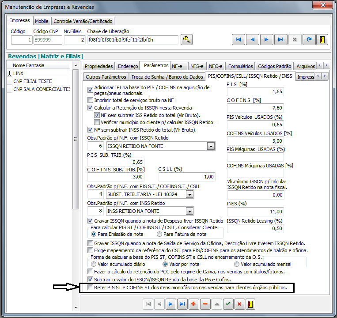Screen dimensions: 337x318
Task: Open SUBST. TRIBUTARIA - LEI 10324 dropdown
Action: tap(189, 194)
